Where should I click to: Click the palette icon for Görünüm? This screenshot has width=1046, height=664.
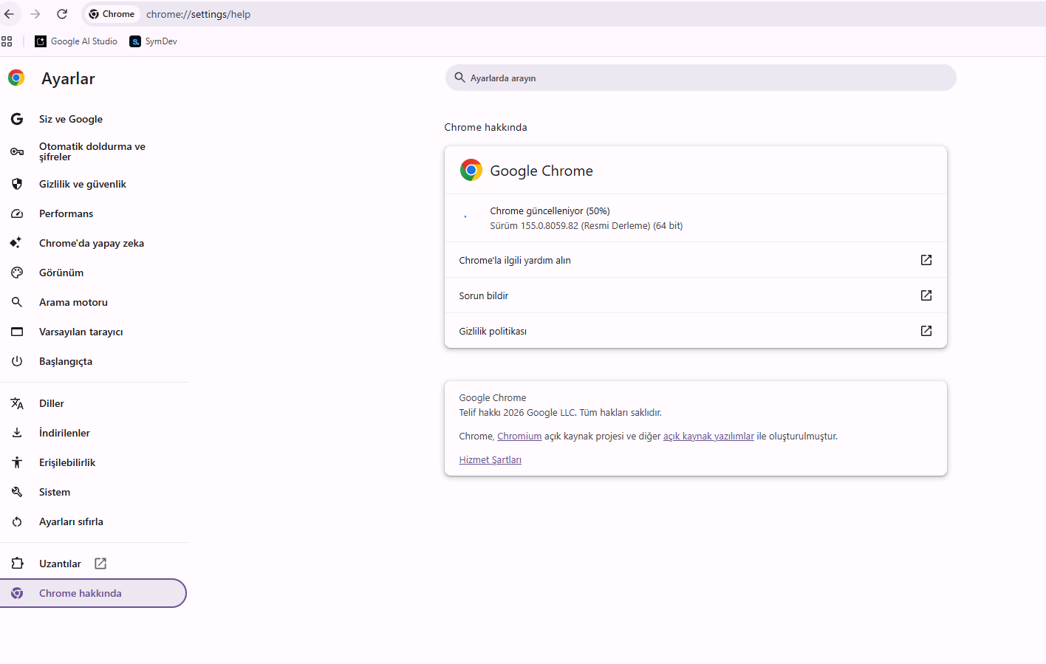[17, 273]
